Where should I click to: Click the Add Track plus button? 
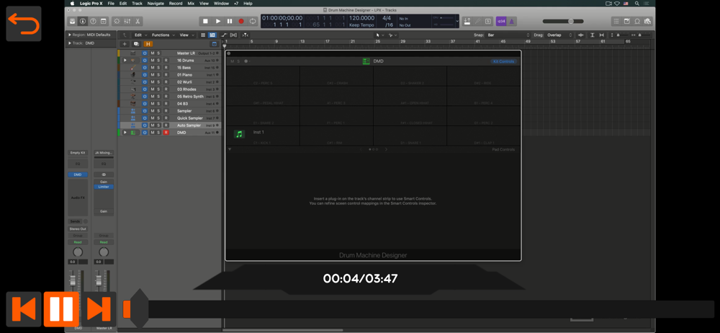click(124, 44)
